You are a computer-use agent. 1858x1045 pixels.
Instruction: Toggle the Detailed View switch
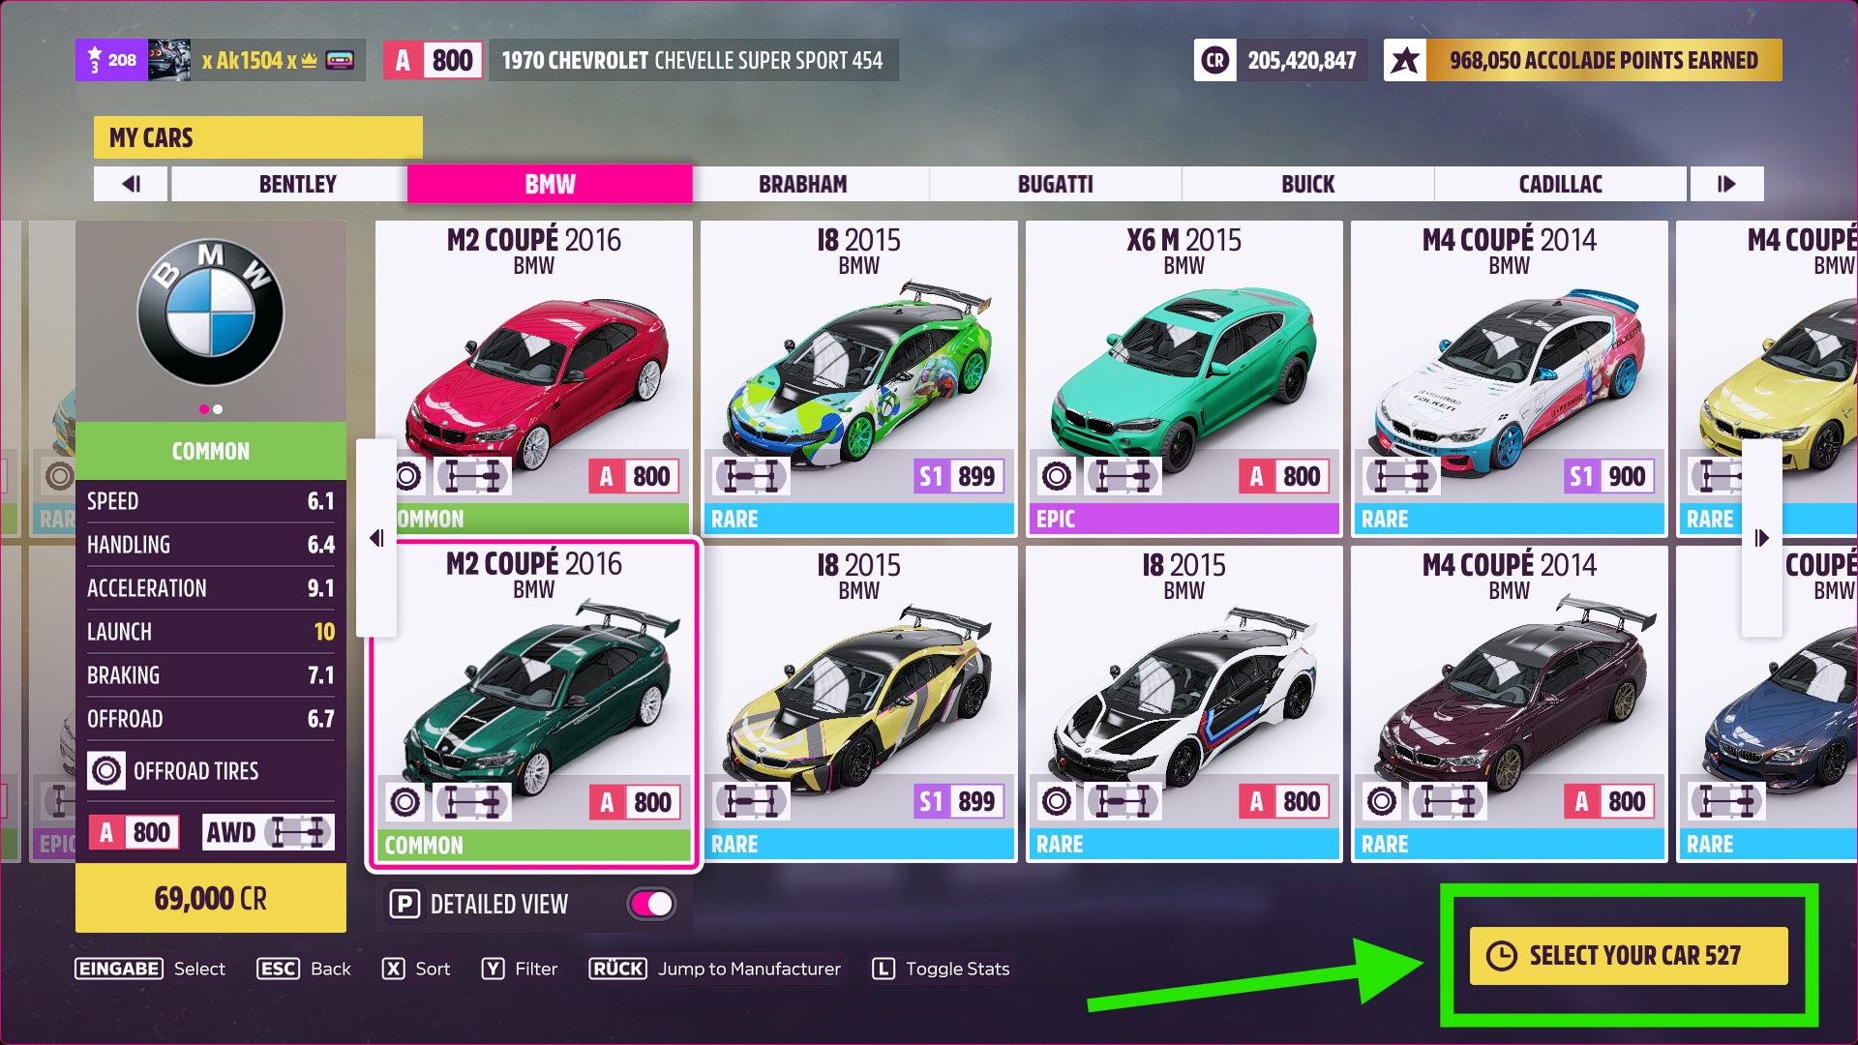coord(652,904)
